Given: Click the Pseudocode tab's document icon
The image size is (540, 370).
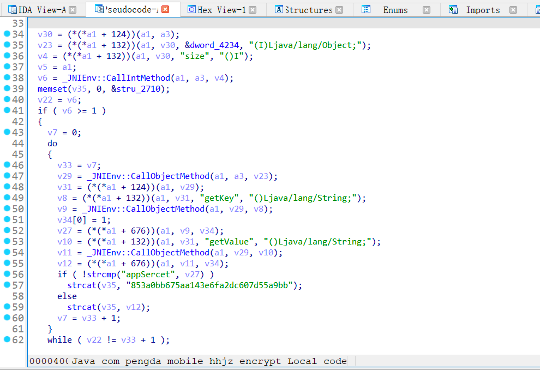Looking at the screenshot, I should (99, 9).
